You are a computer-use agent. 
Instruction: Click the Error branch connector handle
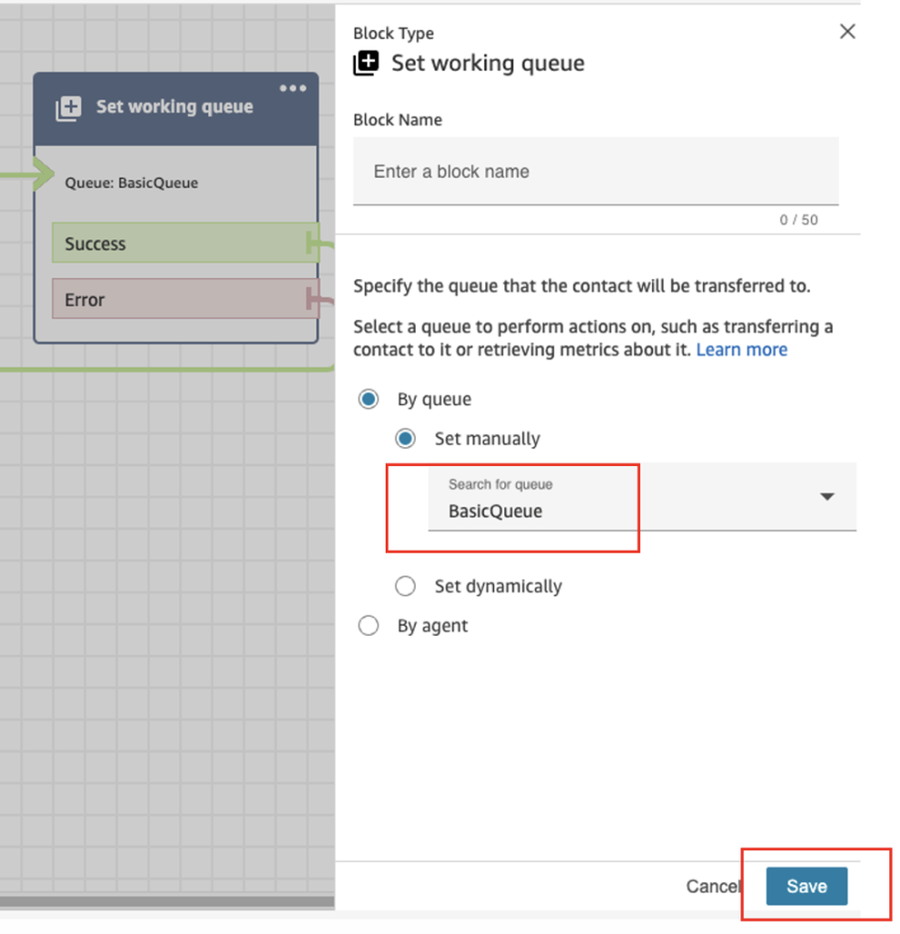[312, 298]
